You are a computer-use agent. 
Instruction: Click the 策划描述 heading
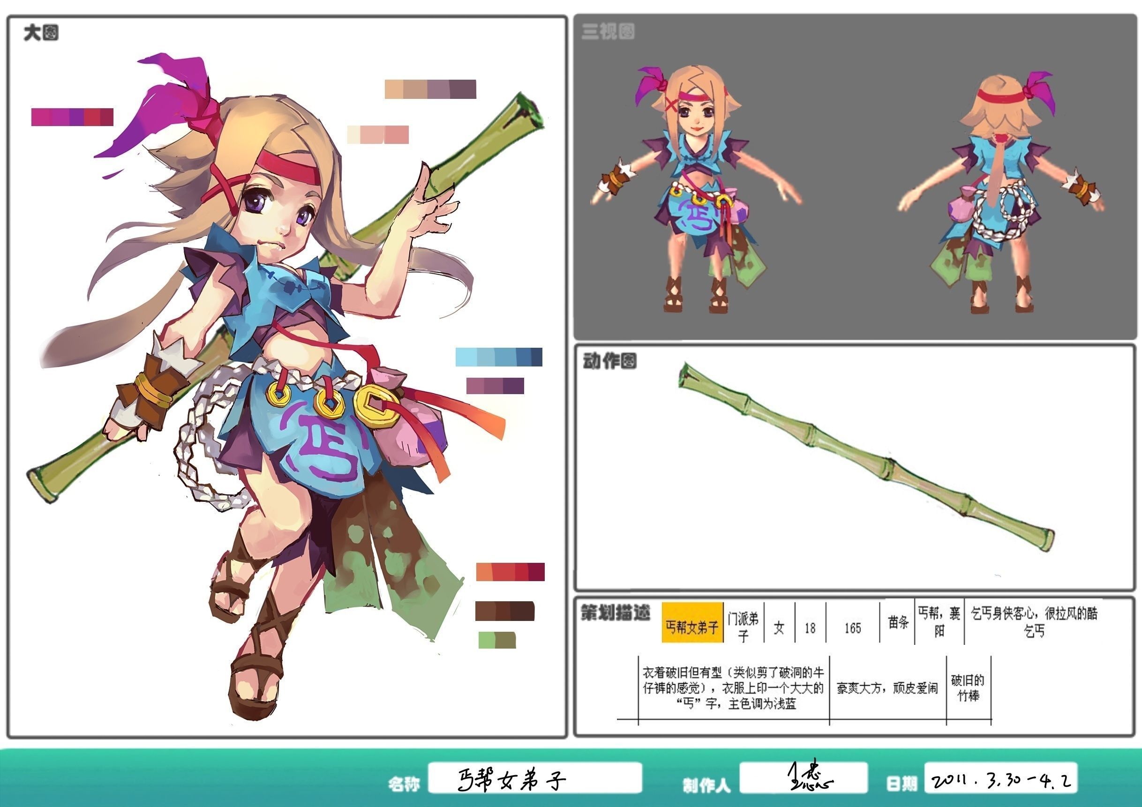pos(615,613)
